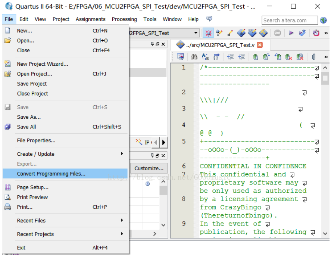Image resolution: width=334 pixels, height=255 pixels.
Task: Expand the Recent Files submenu
Action: click(122, 220)
